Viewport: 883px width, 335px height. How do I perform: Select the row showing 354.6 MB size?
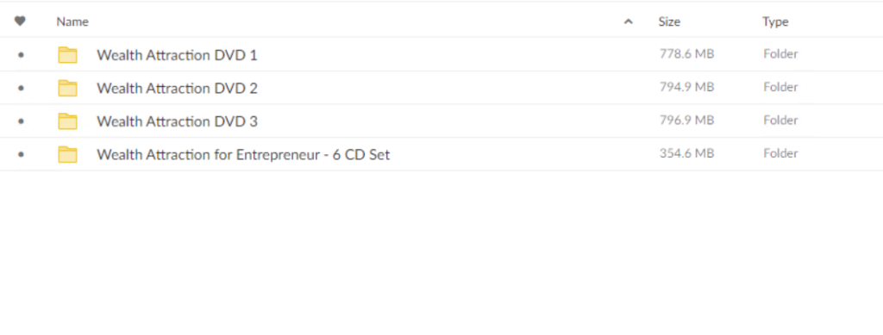pyautogui.click(x=441, y=154)
